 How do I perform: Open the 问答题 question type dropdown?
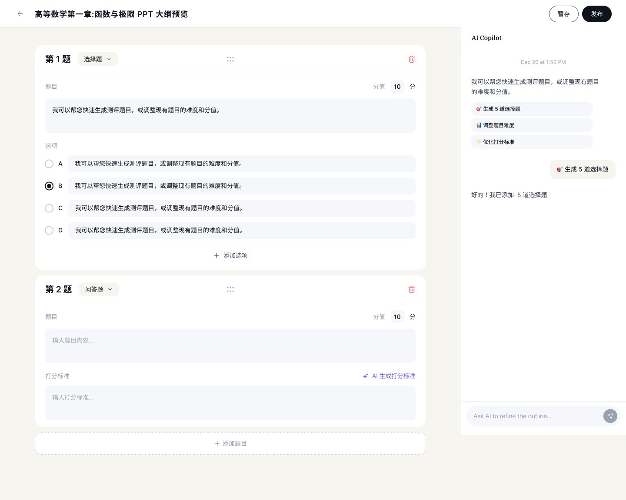point(99,289)
